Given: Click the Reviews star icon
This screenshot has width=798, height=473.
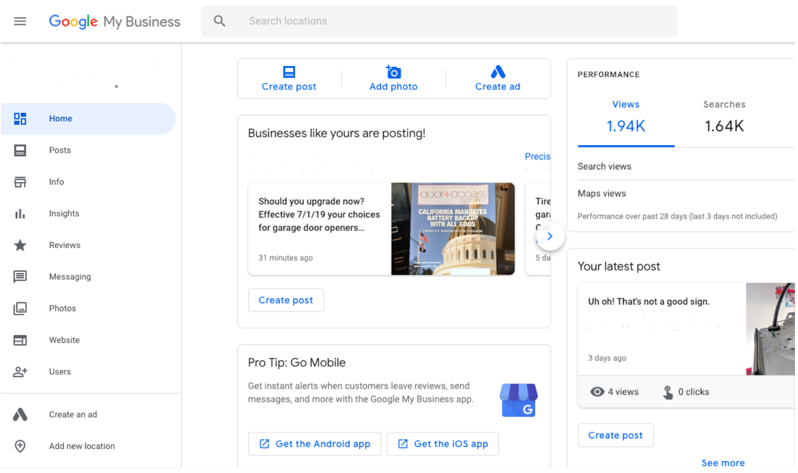Looking at the screenshot, I should coord(20,245).
